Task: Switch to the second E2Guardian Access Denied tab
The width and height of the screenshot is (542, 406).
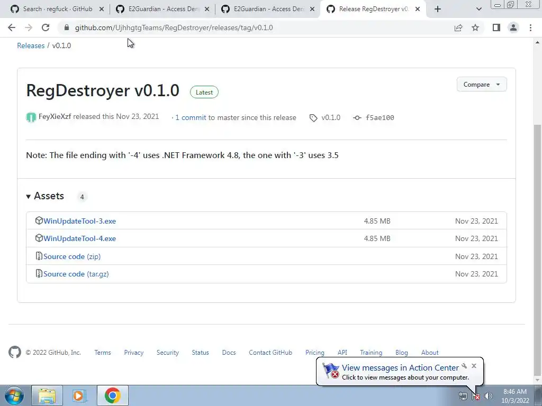Action: [x=268, y=9]
